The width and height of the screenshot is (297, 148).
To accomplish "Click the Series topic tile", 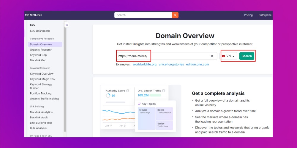I will [165, 125].
